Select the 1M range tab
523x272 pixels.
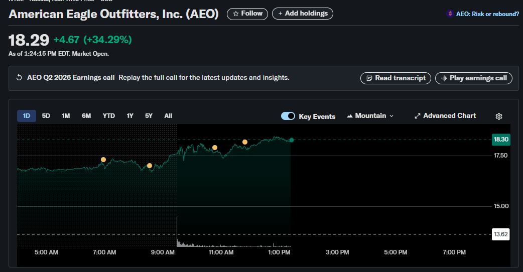(x=66, y=115)
